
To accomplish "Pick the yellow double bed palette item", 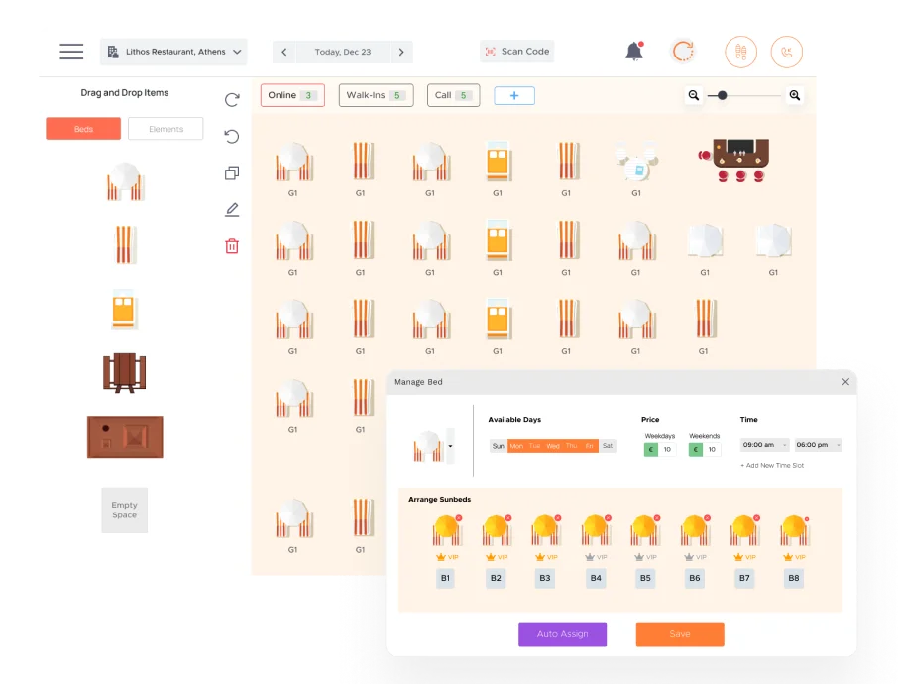I will tap(124, 310).
